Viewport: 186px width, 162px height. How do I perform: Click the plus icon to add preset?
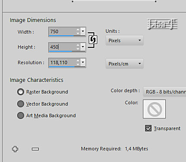(15, 149)
